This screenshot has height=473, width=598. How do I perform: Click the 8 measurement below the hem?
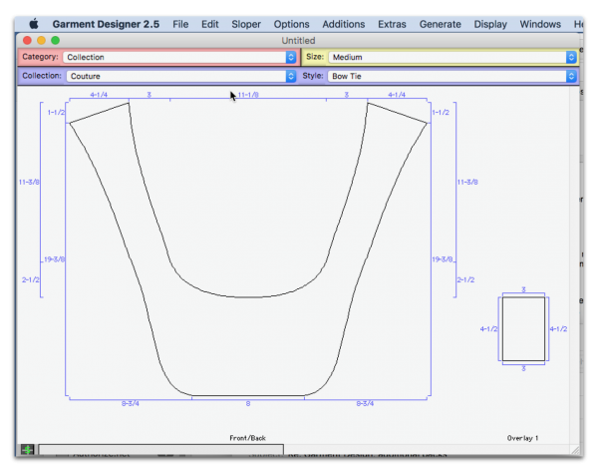click(248, 403)
